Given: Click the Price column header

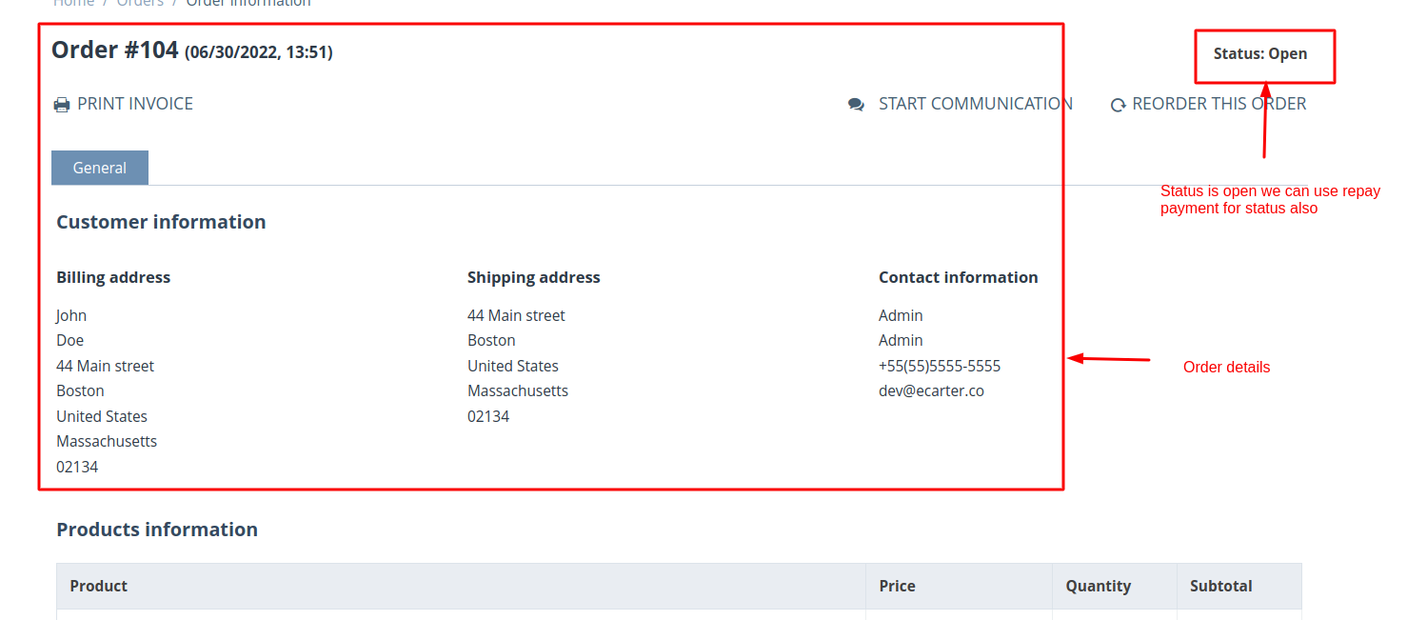Looking at the screenshot, I should tap(897, 586).
